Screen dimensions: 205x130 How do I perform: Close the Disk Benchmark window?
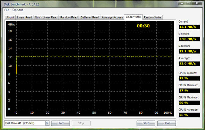pos(197,3)
